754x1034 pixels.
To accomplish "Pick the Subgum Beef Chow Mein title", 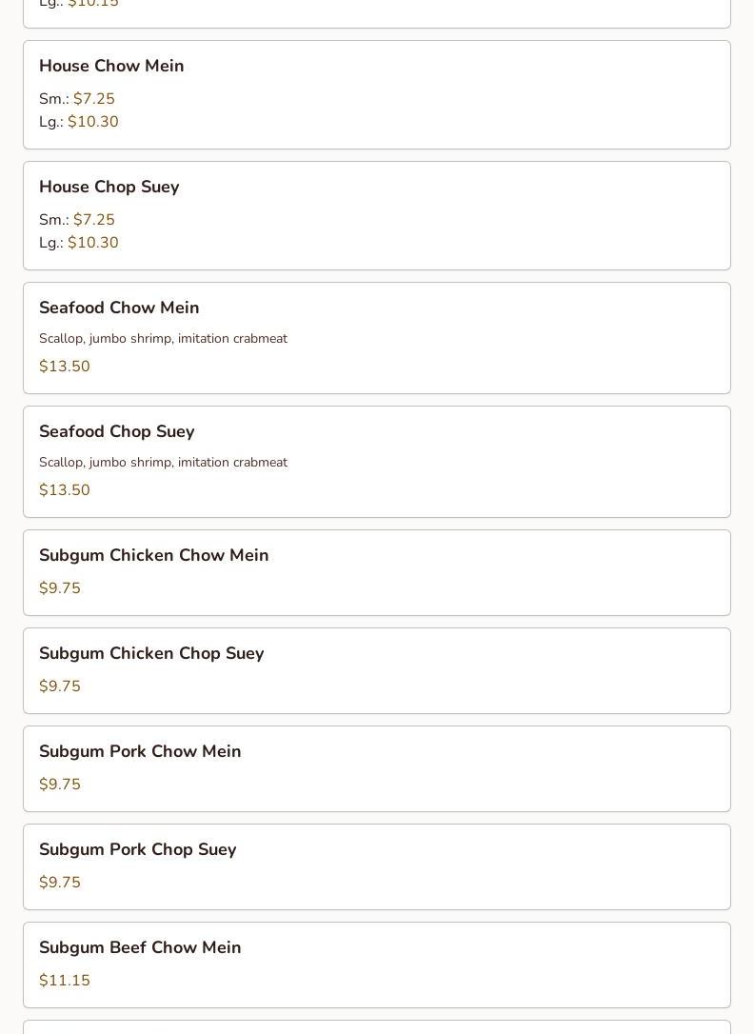I will (x=140, y=947).
